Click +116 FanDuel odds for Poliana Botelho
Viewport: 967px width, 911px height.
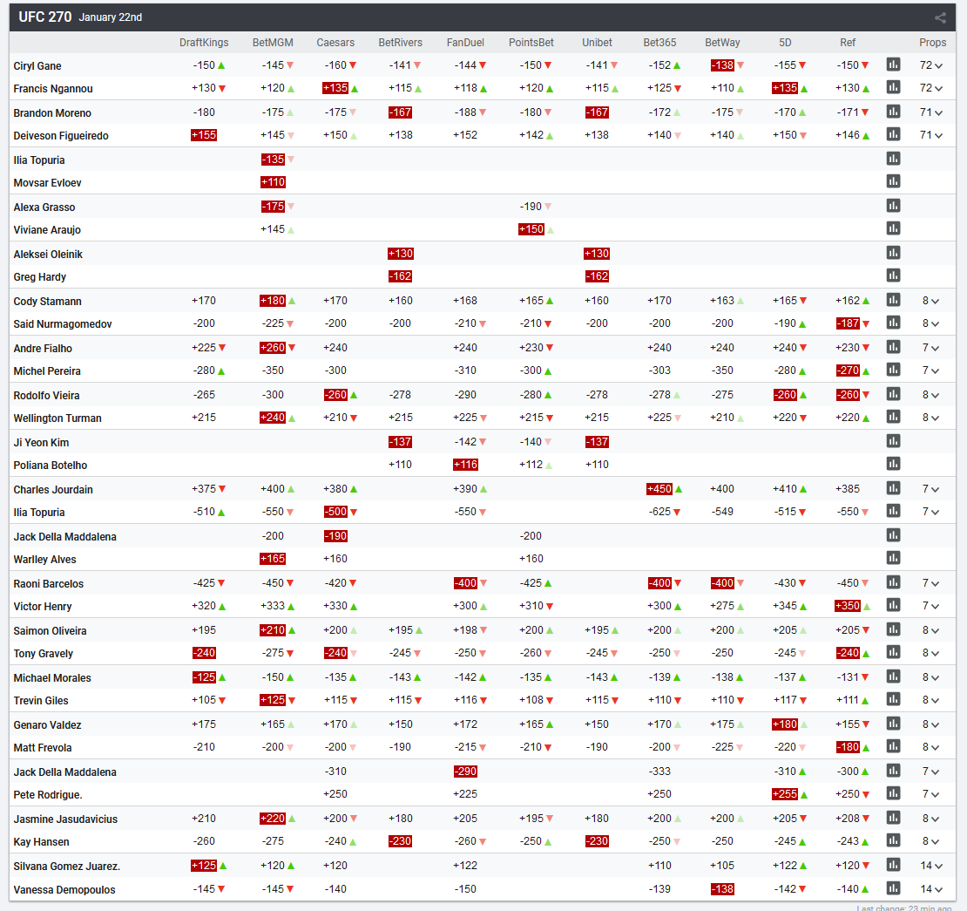(465, 465)
